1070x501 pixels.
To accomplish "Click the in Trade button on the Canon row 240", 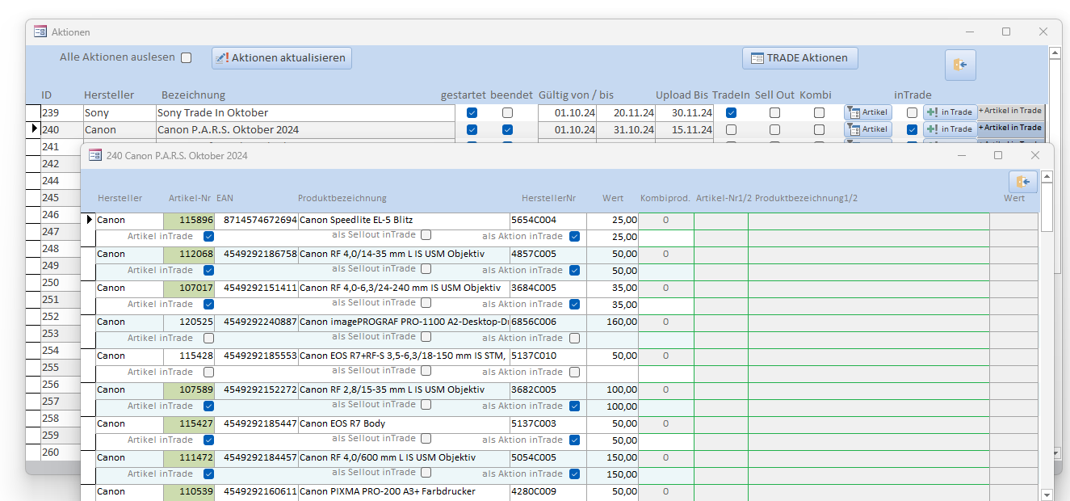I will pos(950,129).
